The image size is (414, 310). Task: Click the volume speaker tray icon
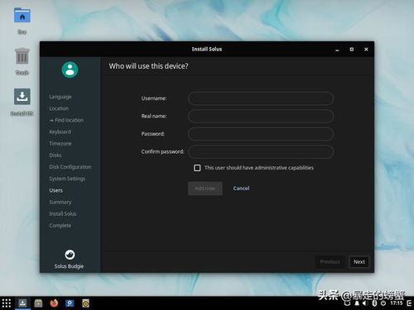(365, 303)
